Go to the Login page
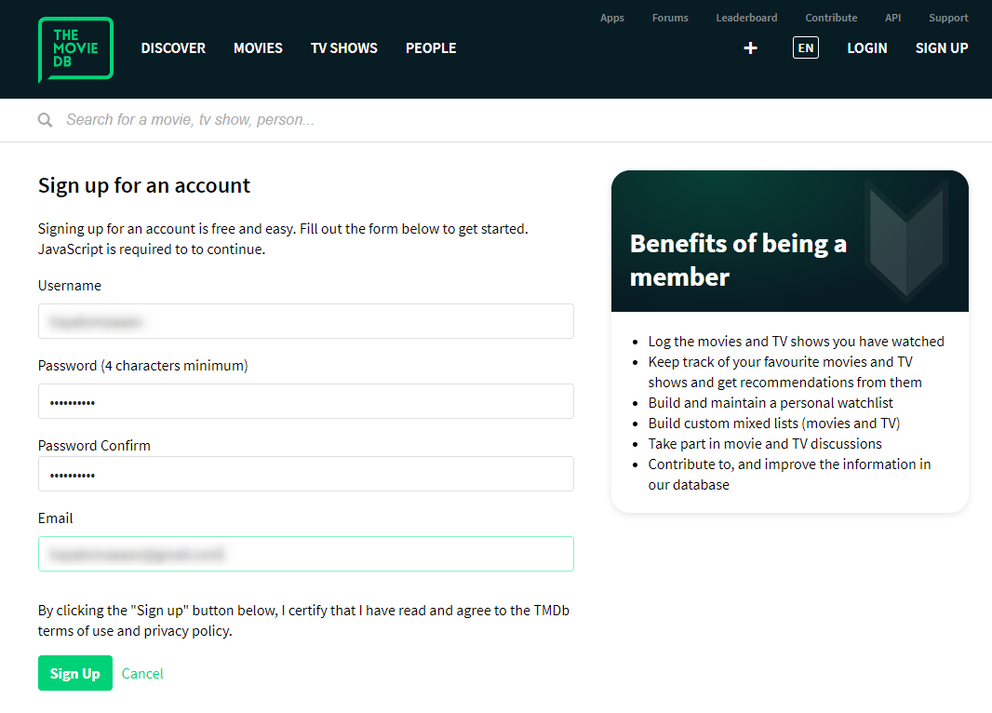 867,48
